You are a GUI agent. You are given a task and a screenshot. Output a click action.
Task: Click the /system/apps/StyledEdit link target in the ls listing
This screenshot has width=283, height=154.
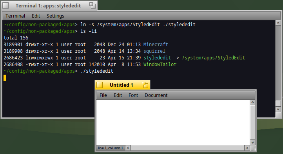tap(213, 58)
